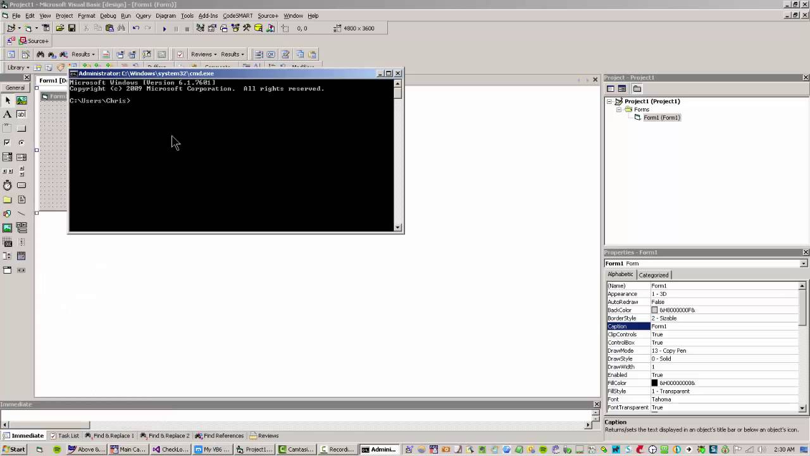Click Toggle Folders icon in the Project panel

(x=637, y=89)
